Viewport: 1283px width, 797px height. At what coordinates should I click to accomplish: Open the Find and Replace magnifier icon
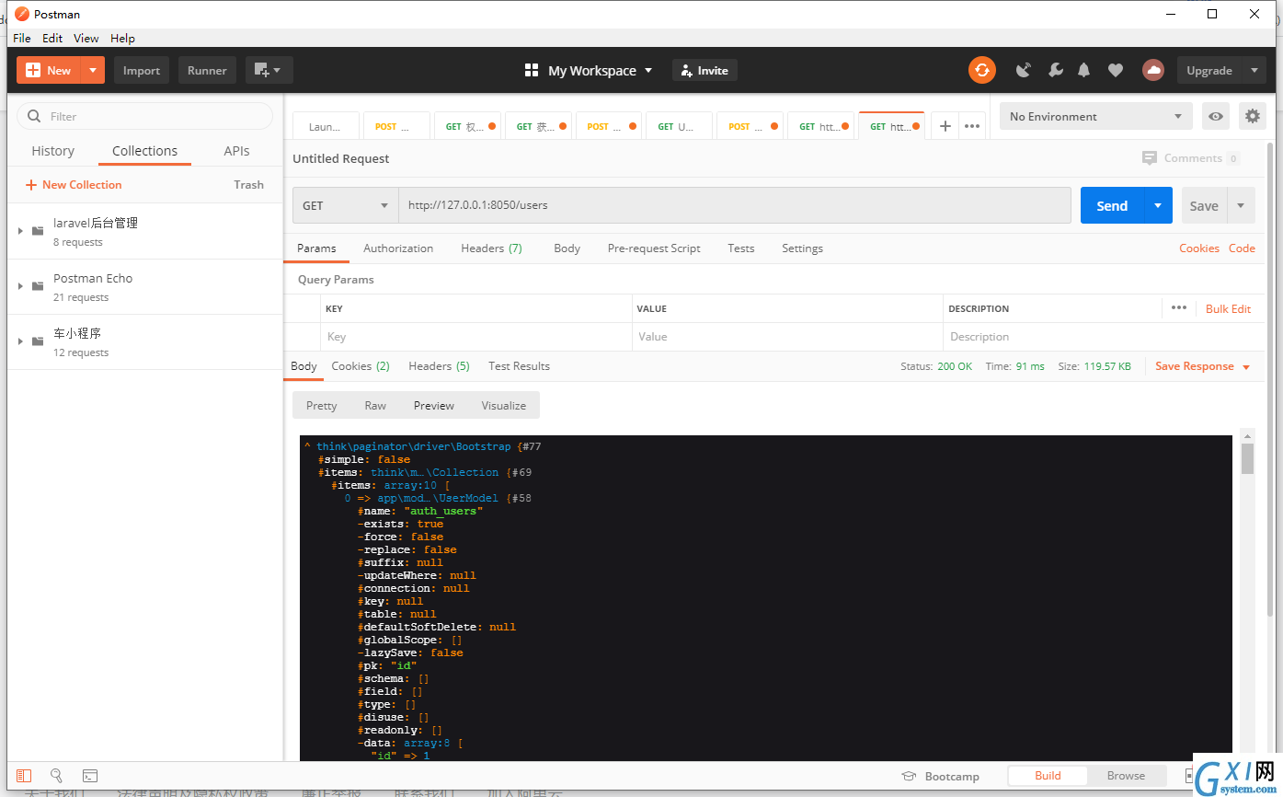[x=56, y=776]
